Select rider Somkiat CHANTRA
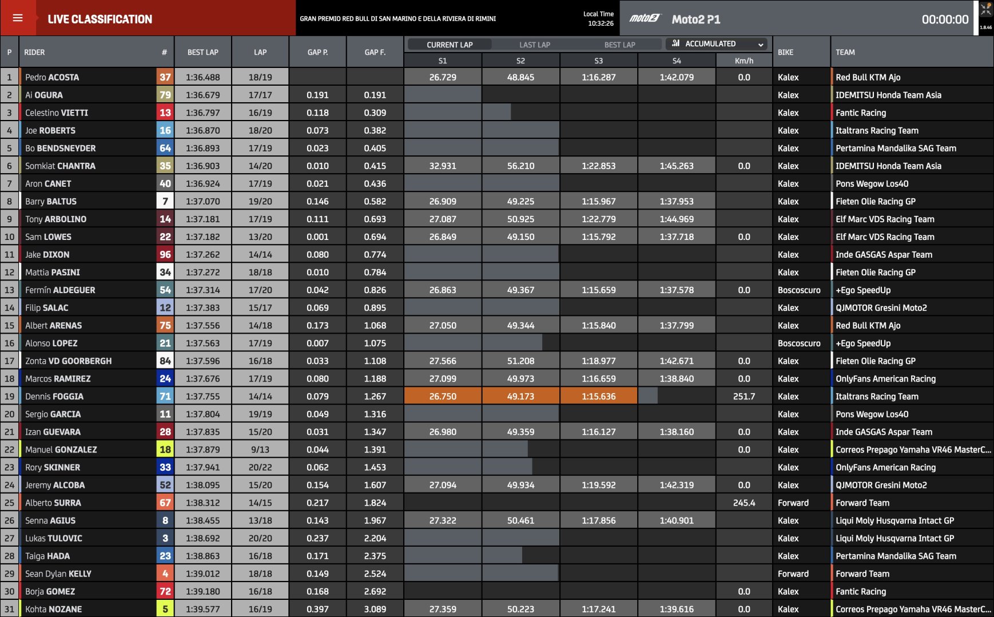Image resolution: width=994 pixels, height=617 pixels. point(60,166)
